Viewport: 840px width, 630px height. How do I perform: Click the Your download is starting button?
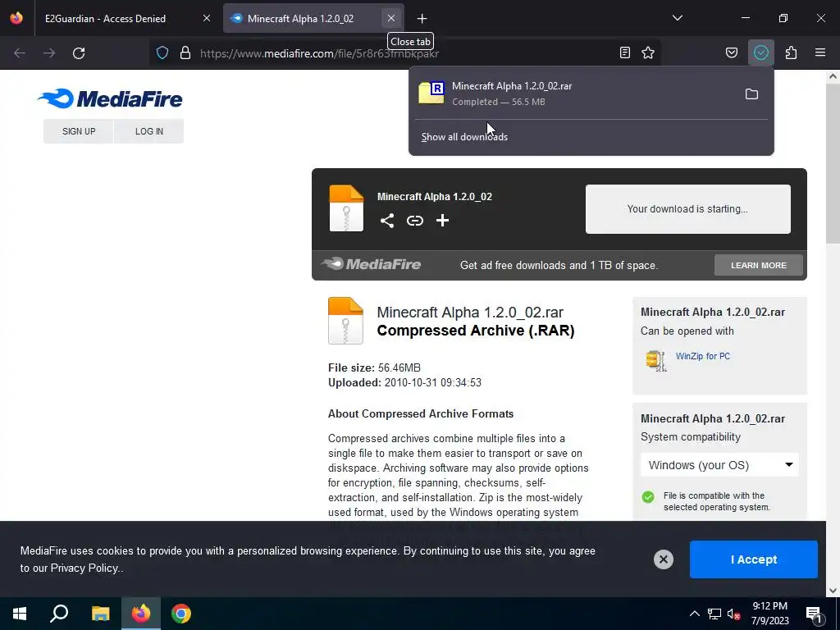coord(688,209)
